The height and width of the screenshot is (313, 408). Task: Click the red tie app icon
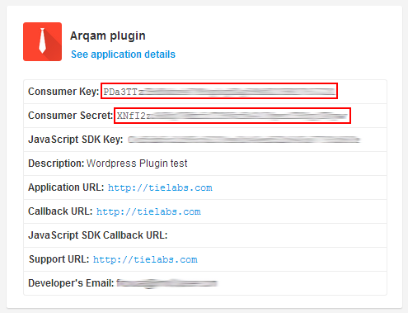coord(42,41)
